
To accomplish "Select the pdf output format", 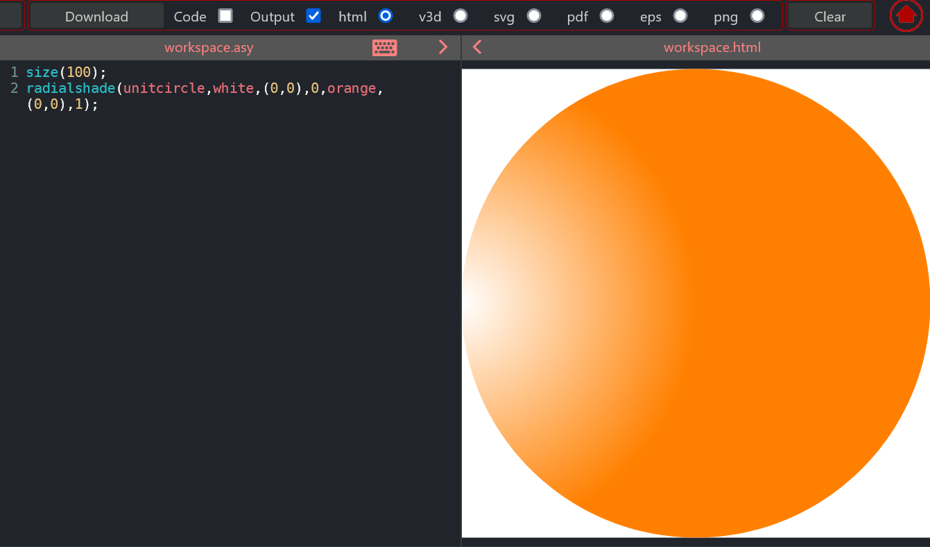I will pyautogui.click(x=607, y=15).
